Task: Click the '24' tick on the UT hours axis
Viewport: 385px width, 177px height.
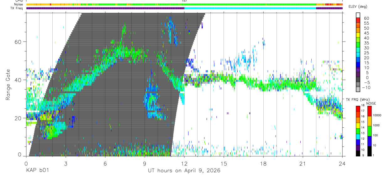Action: coord(342,164)
